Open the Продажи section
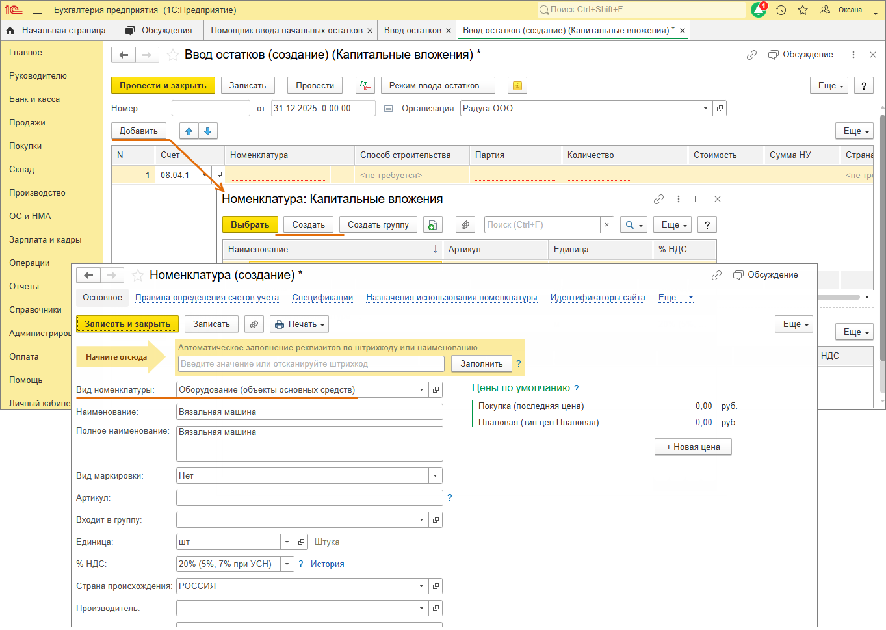 (x=27, y=123)
